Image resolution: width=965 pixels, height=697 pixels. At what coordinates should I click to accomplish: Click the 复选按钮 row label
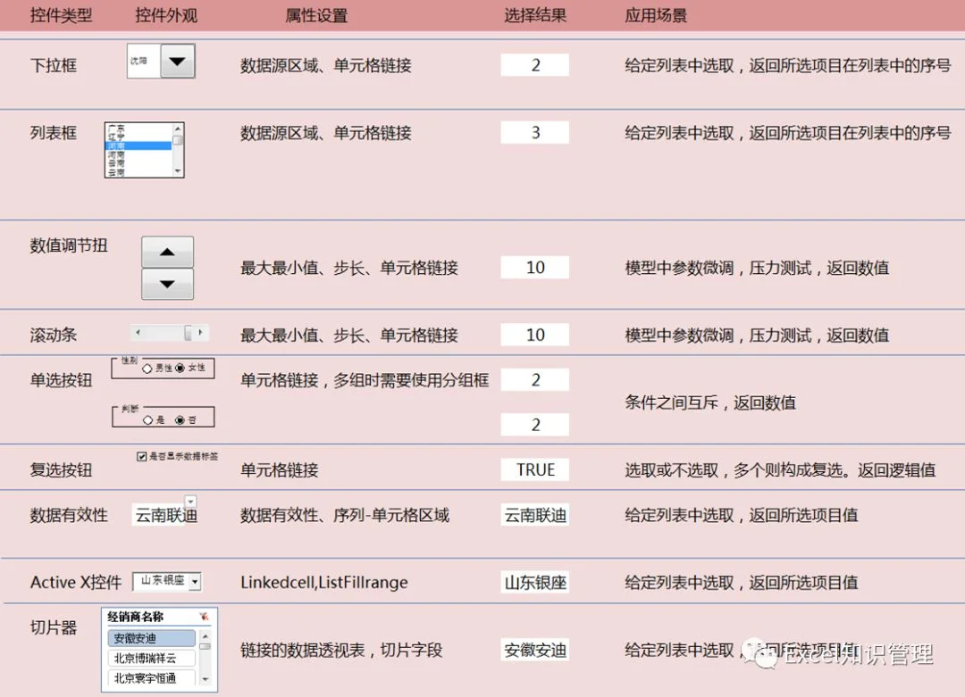(61, 469)
